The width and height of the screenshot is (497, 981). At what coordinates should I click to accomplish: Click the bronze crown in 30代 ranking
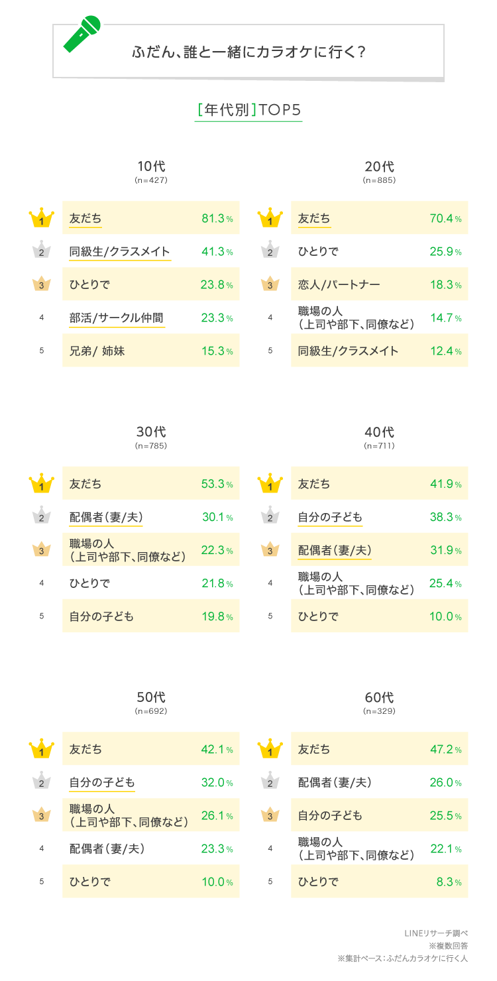(41, 549)
